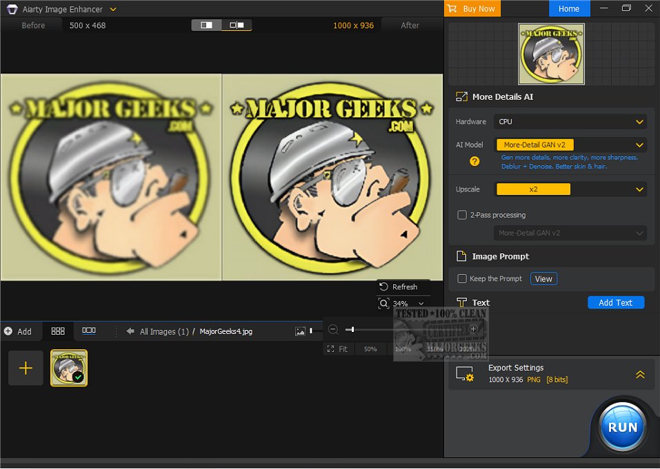This screenshot has height=469, width=660.
Task: Open the AI Model More-Detail GAN v2 dropdown
Action: coord(570,145)
